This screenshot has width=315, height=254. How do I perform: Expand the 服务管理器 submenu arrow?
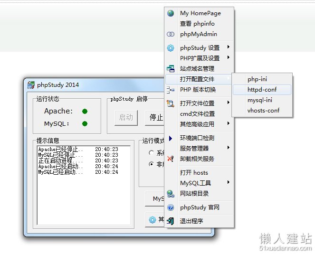pyautogui.click(x=229, y=148)
